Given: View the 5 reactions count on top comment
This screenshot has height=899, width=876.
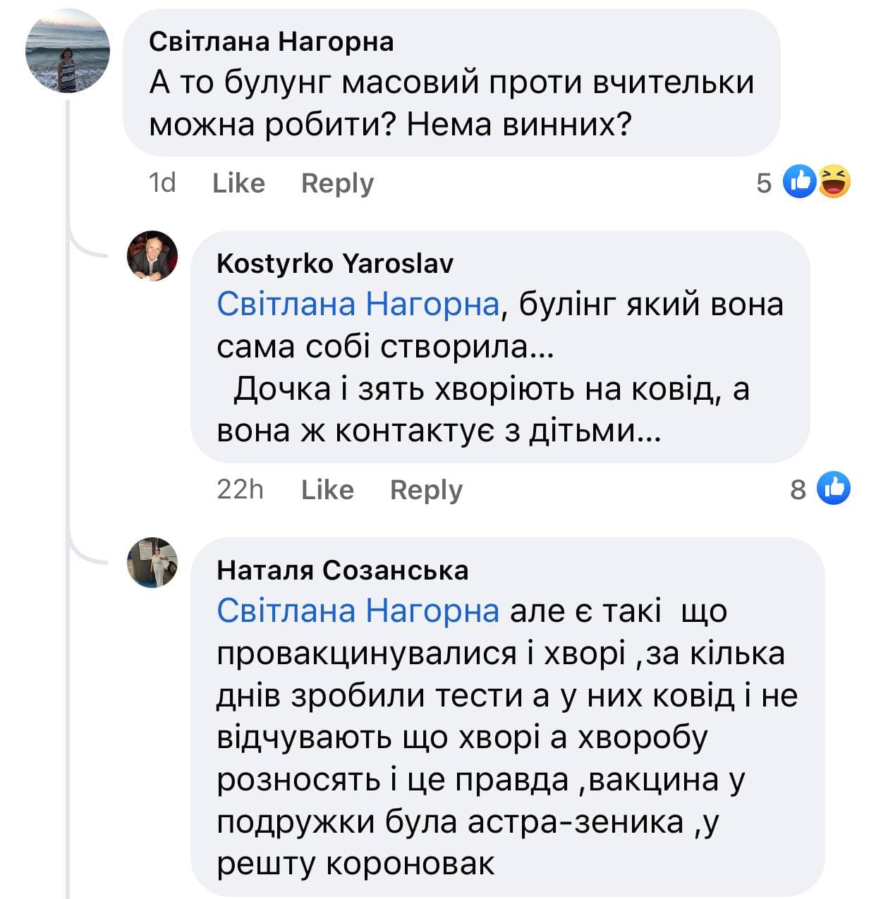Looking at the screenshot, I should coord(764,183).
